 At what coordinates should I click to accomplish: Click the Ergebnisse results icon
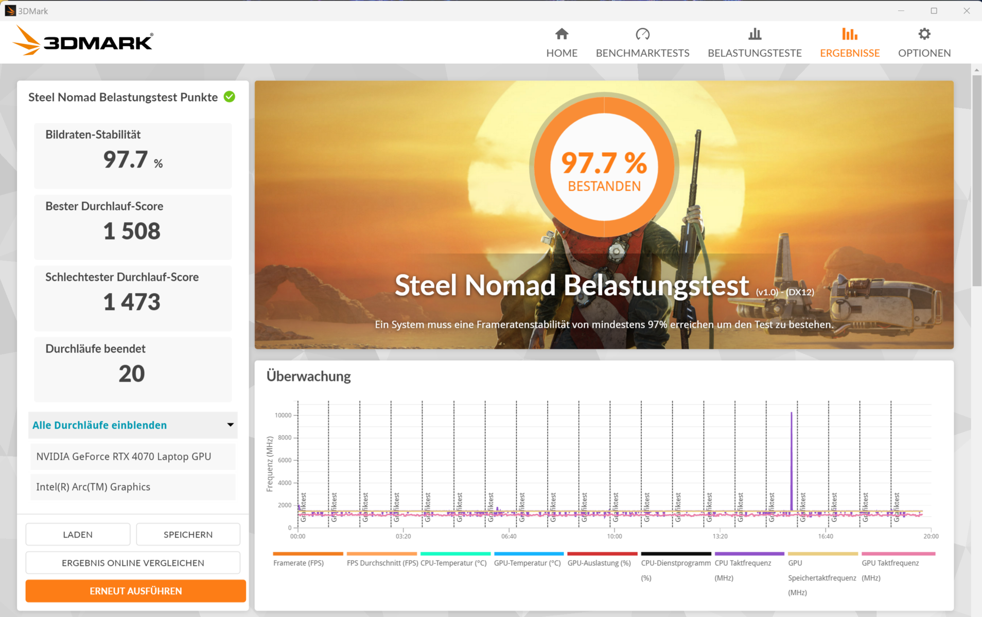pyautogui.click(x=850, y=34)
